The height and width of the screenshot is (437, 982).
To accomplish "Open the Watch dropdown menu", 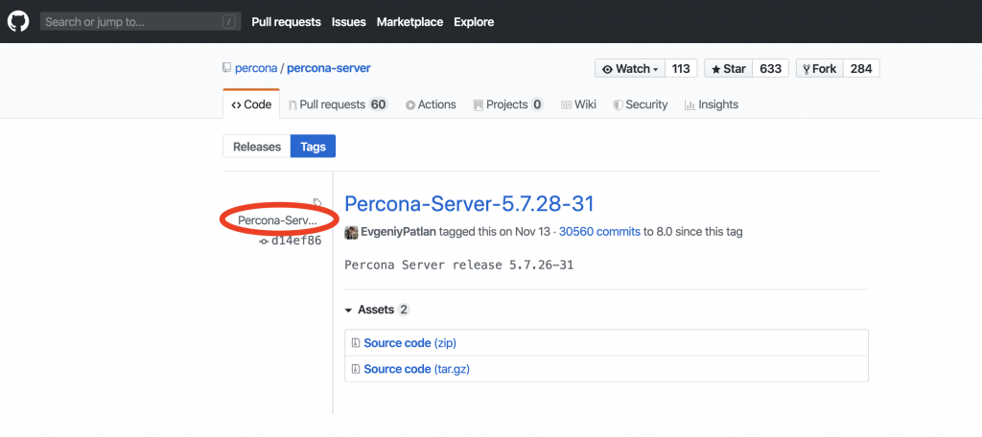I will click(x=630, y=69).
